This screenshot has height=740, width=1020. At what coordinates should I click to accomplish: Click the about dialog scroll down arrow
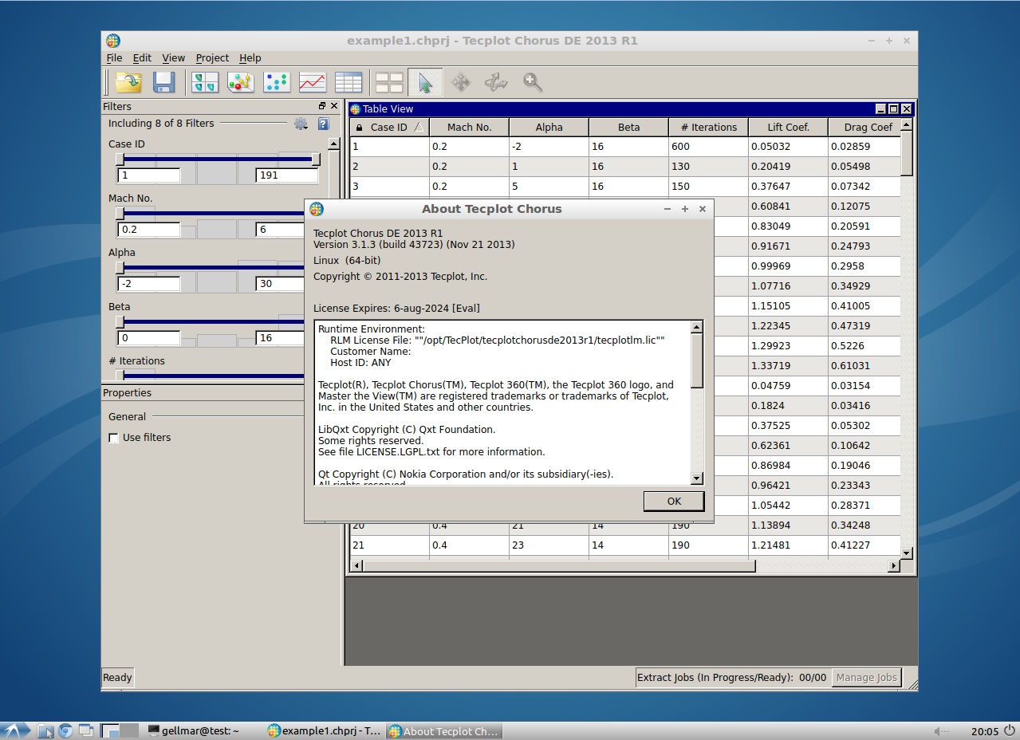click(696, 478)
